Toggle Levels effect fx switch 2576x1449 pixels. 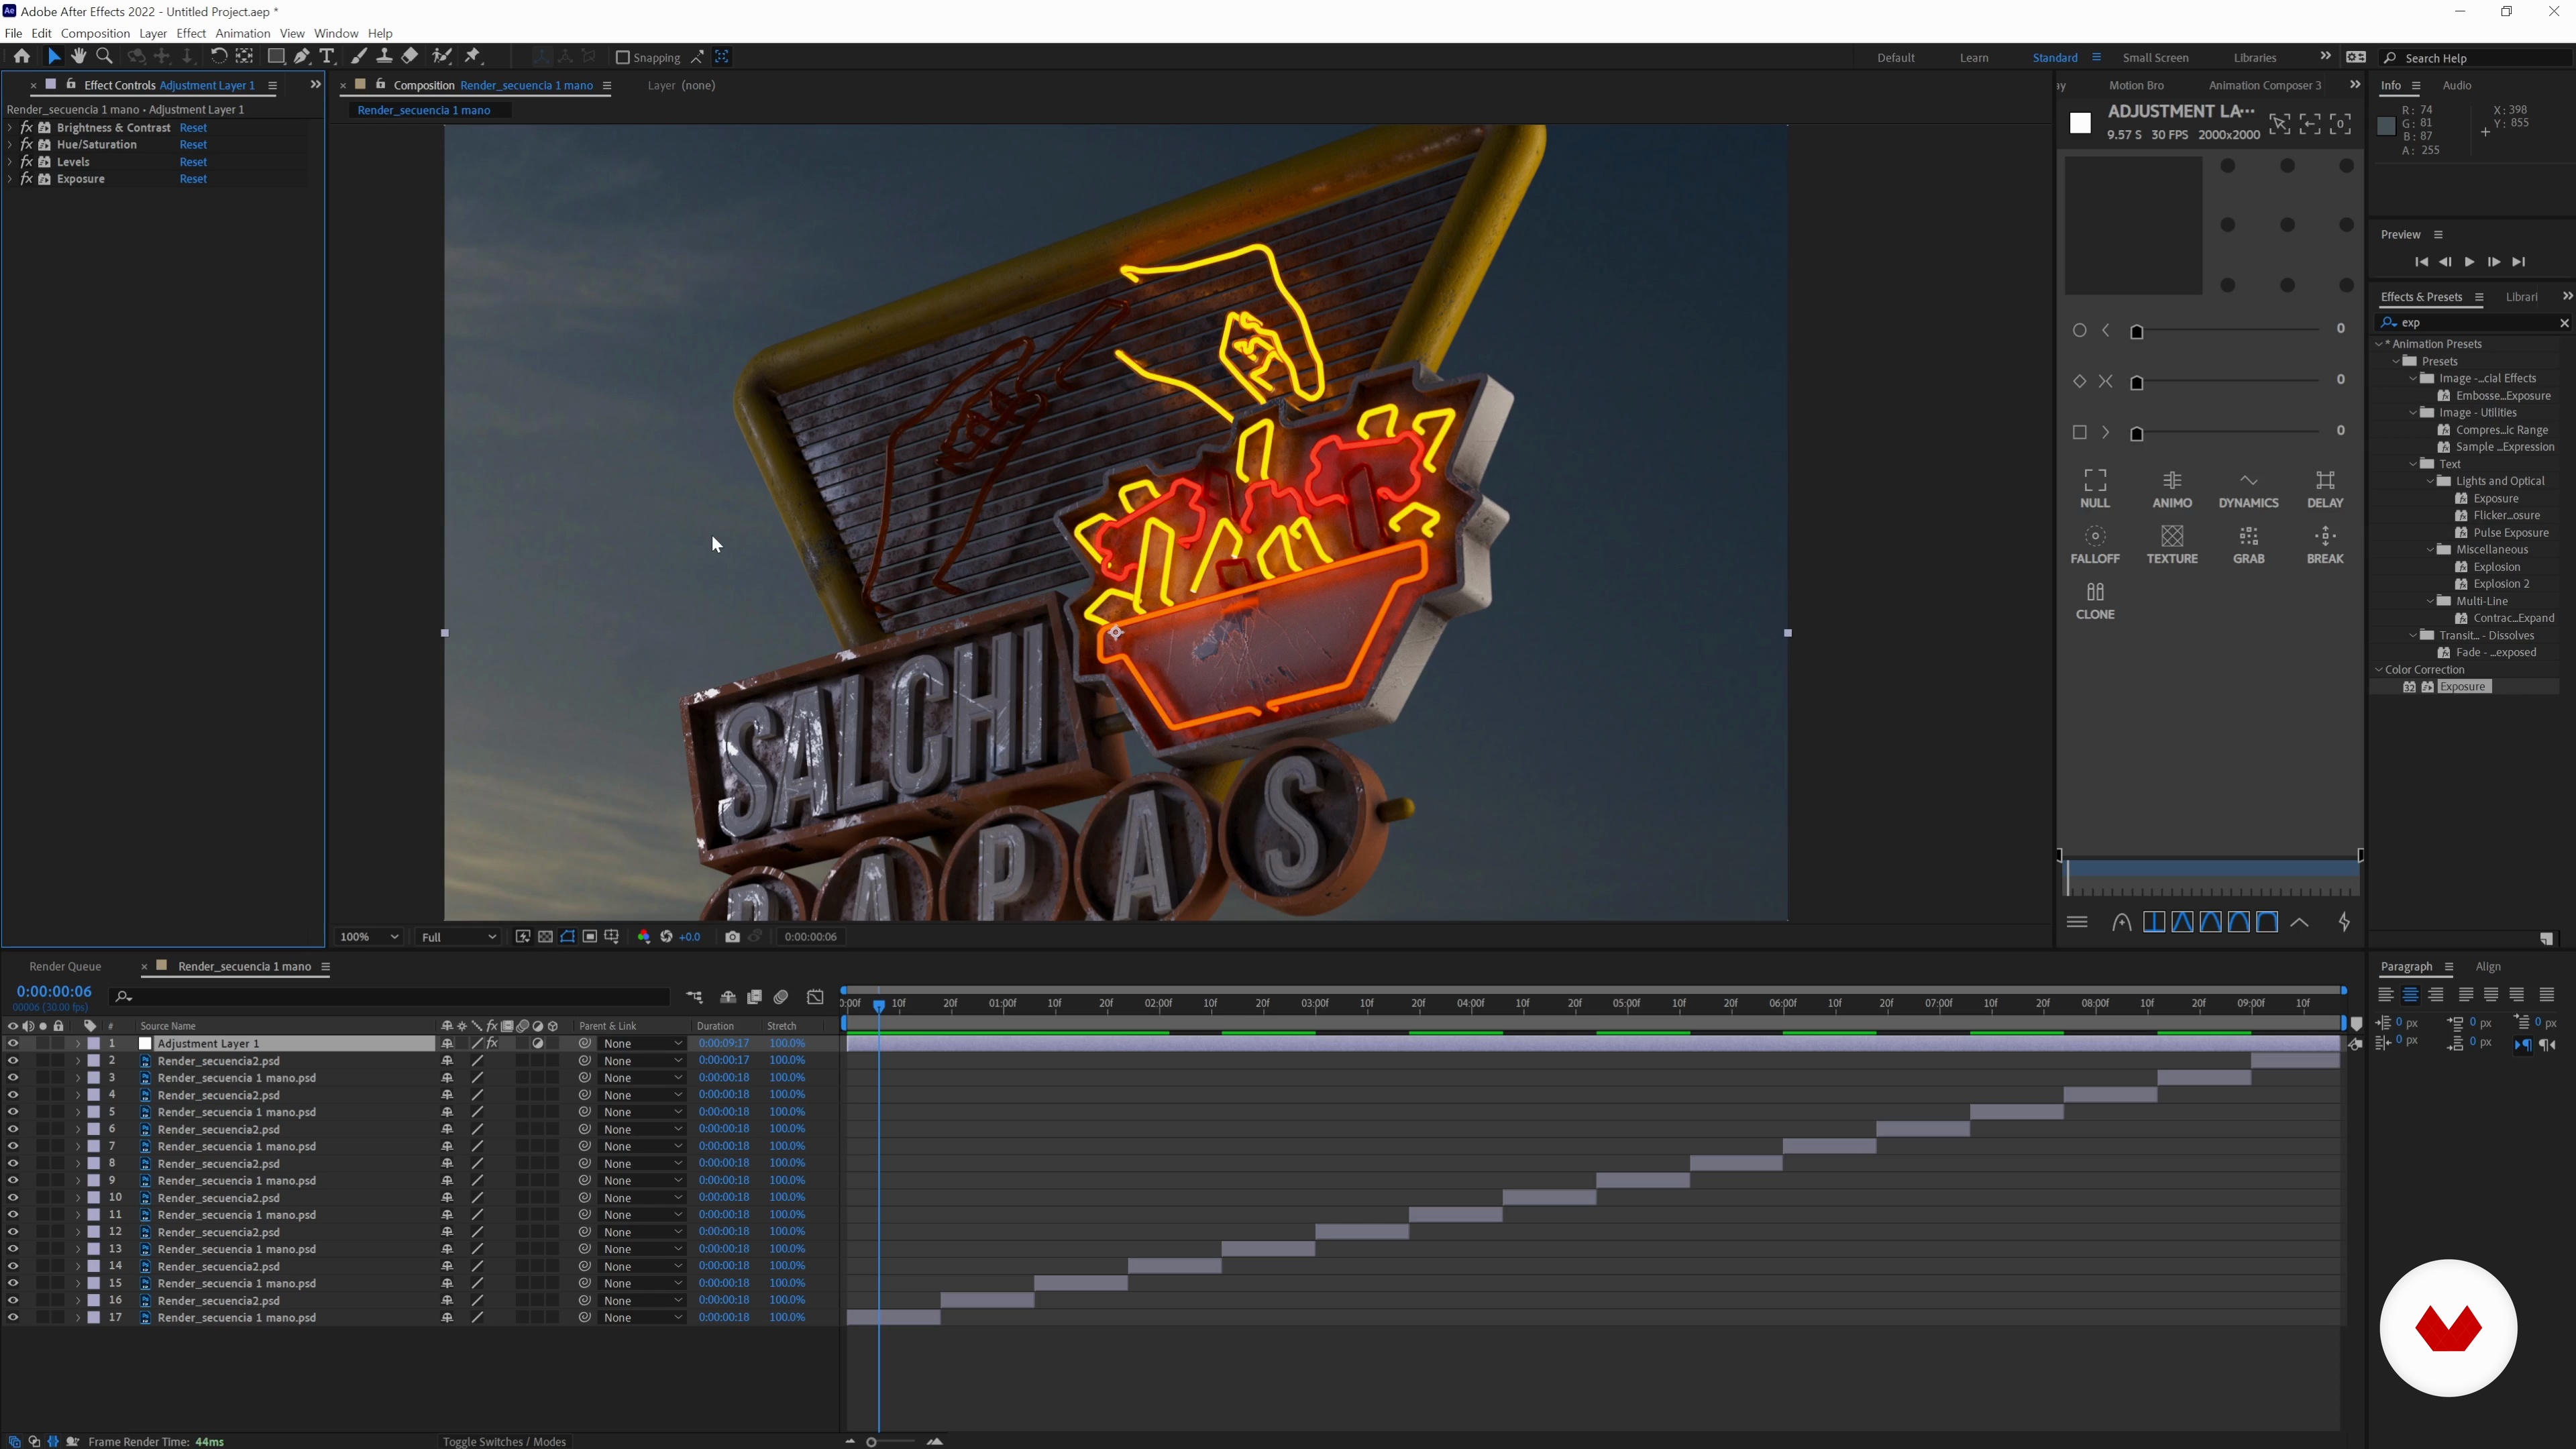(x=27, y=161)
